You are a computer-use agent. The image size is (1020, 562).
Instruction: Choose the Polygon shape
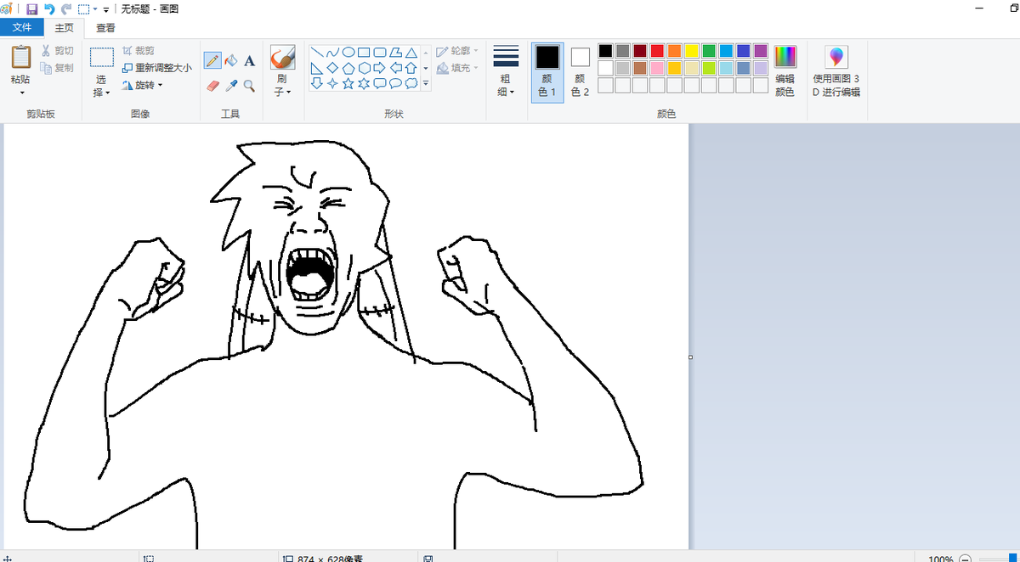click(395, 53)
